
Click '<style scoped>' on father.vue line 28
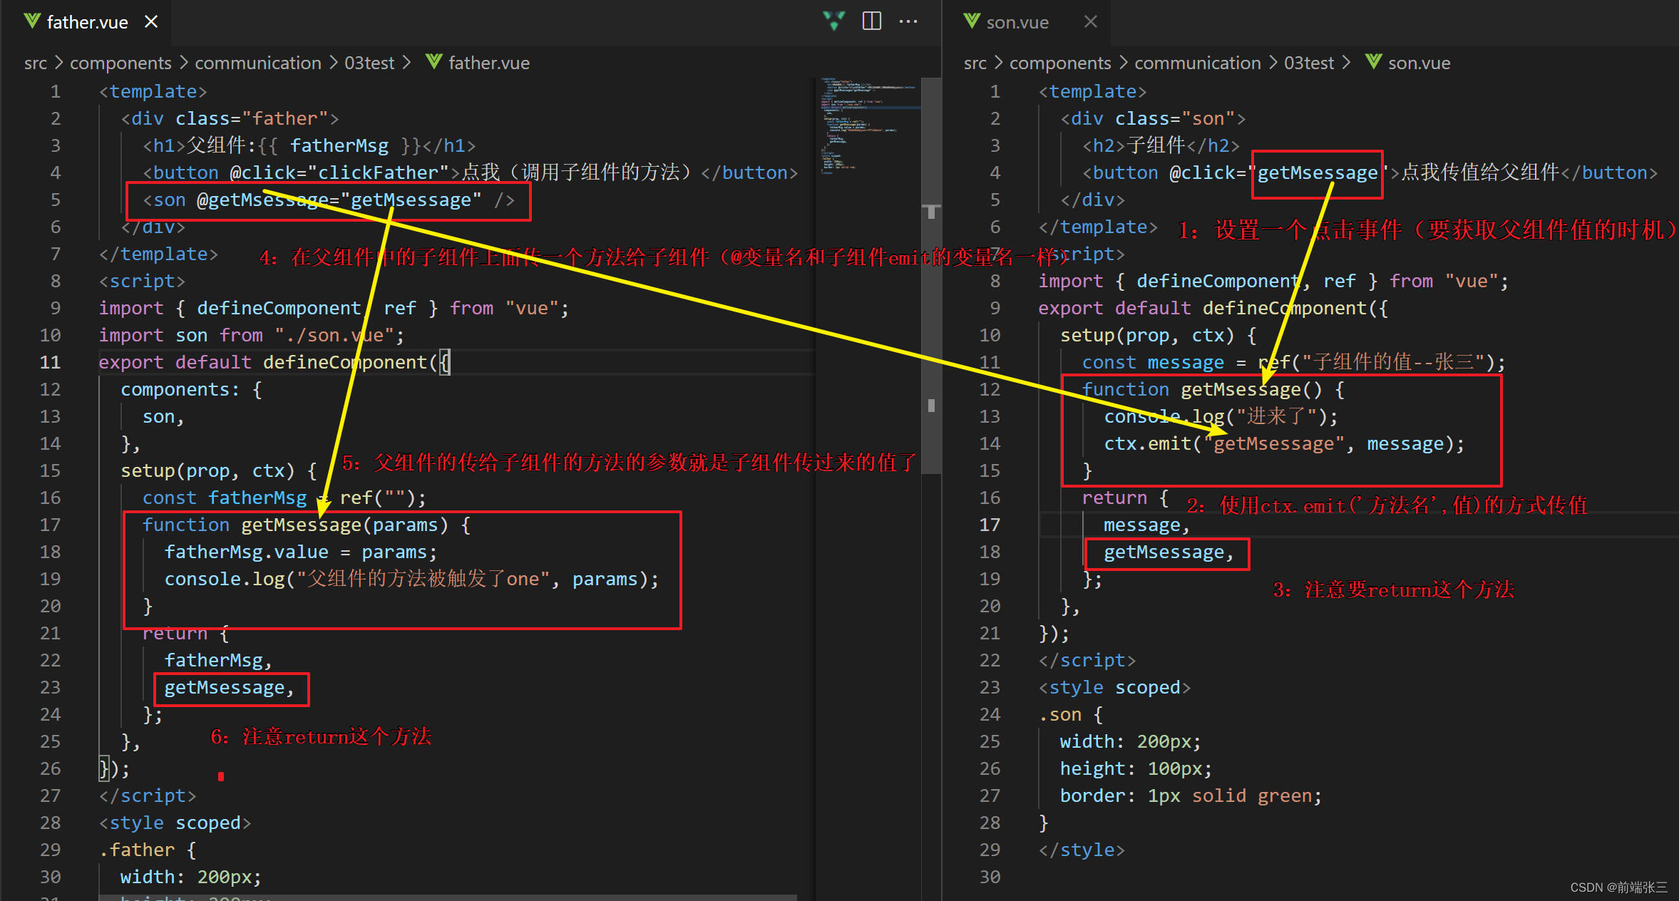(175, 823)
